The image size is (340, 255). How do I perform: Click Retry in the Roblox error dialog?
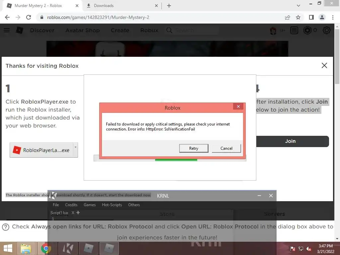pyautogui.click(x=194, y=148)
